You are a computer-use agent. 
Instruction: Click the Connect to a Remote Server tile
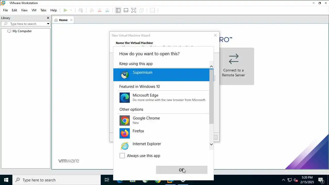click(x=233, y=66)
